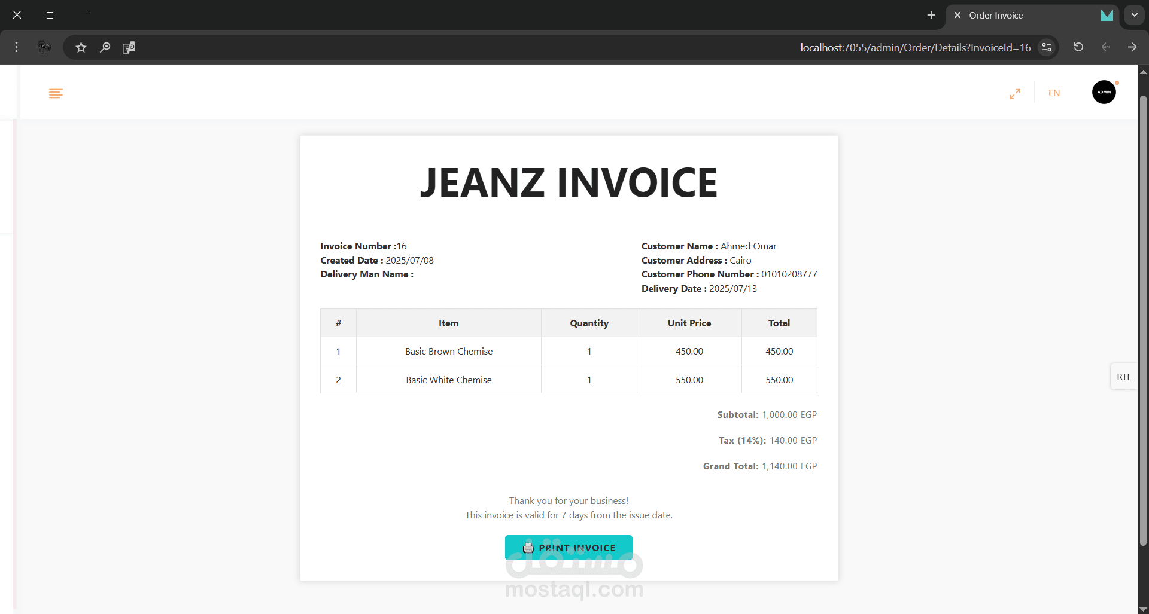Image resolution: width=1149 pixels, height=614 pixels.
Task: Click the magnifier zoom icon in the address bar
Action: click(x=105, y=47)
